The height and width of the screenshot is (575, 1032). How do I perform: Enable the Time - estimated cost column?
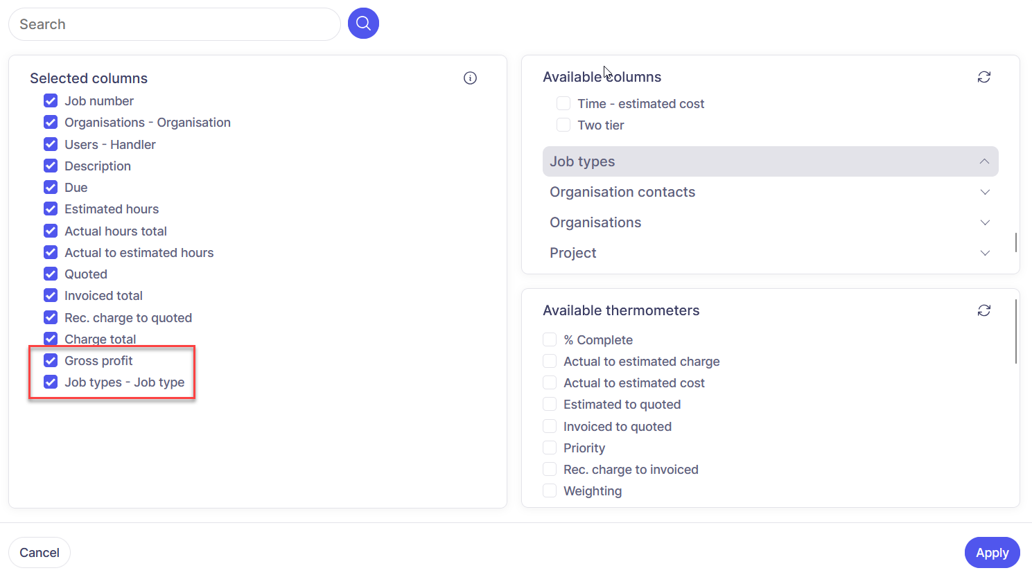pos(563,104)
